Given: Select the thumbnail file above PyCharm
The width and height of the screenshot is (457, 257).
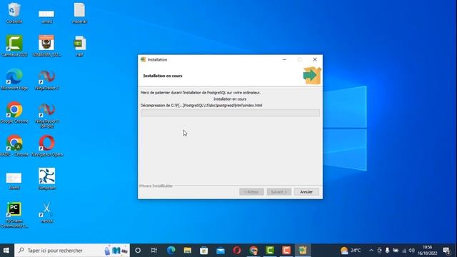Looking at the screenshot, I should 14,181.
